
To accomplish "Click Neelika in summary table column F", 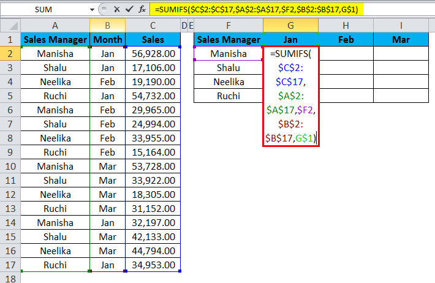I will (x=229, y=82).
